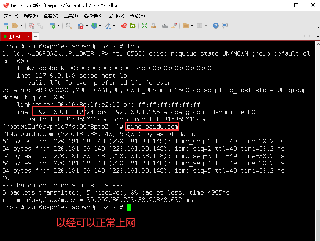Expand the toolbar options overflow arrow
Image resolution: width=320 pixels, height=241 pixels.
click(x=319, y=27)
